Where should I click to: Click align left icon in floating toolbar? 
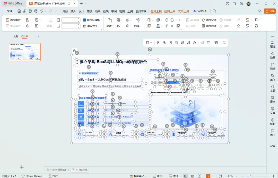159,43
